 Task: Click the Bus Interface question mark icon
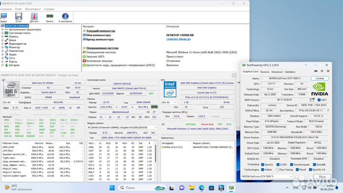point(328,111)
